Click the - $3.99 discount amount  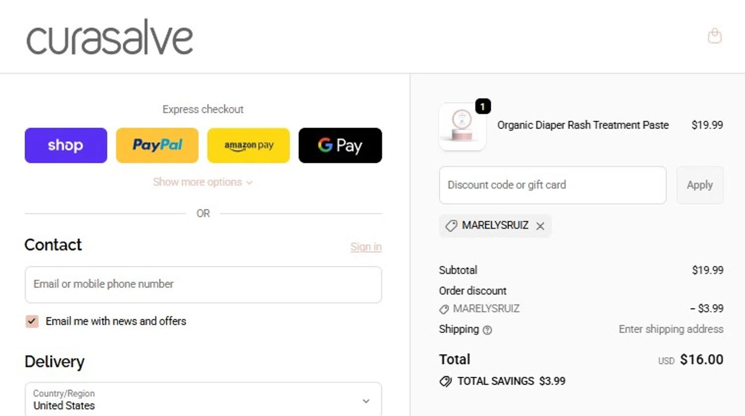pyautogui.click(x=707, y=308)
